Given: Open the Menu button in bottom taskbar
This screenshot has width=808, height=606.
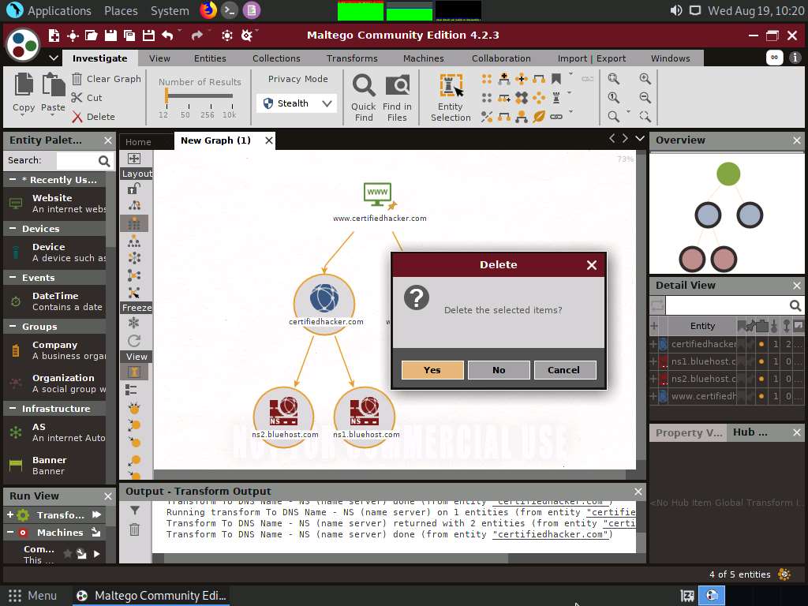Looking at the screenshot, I should (x=32, y=595).
